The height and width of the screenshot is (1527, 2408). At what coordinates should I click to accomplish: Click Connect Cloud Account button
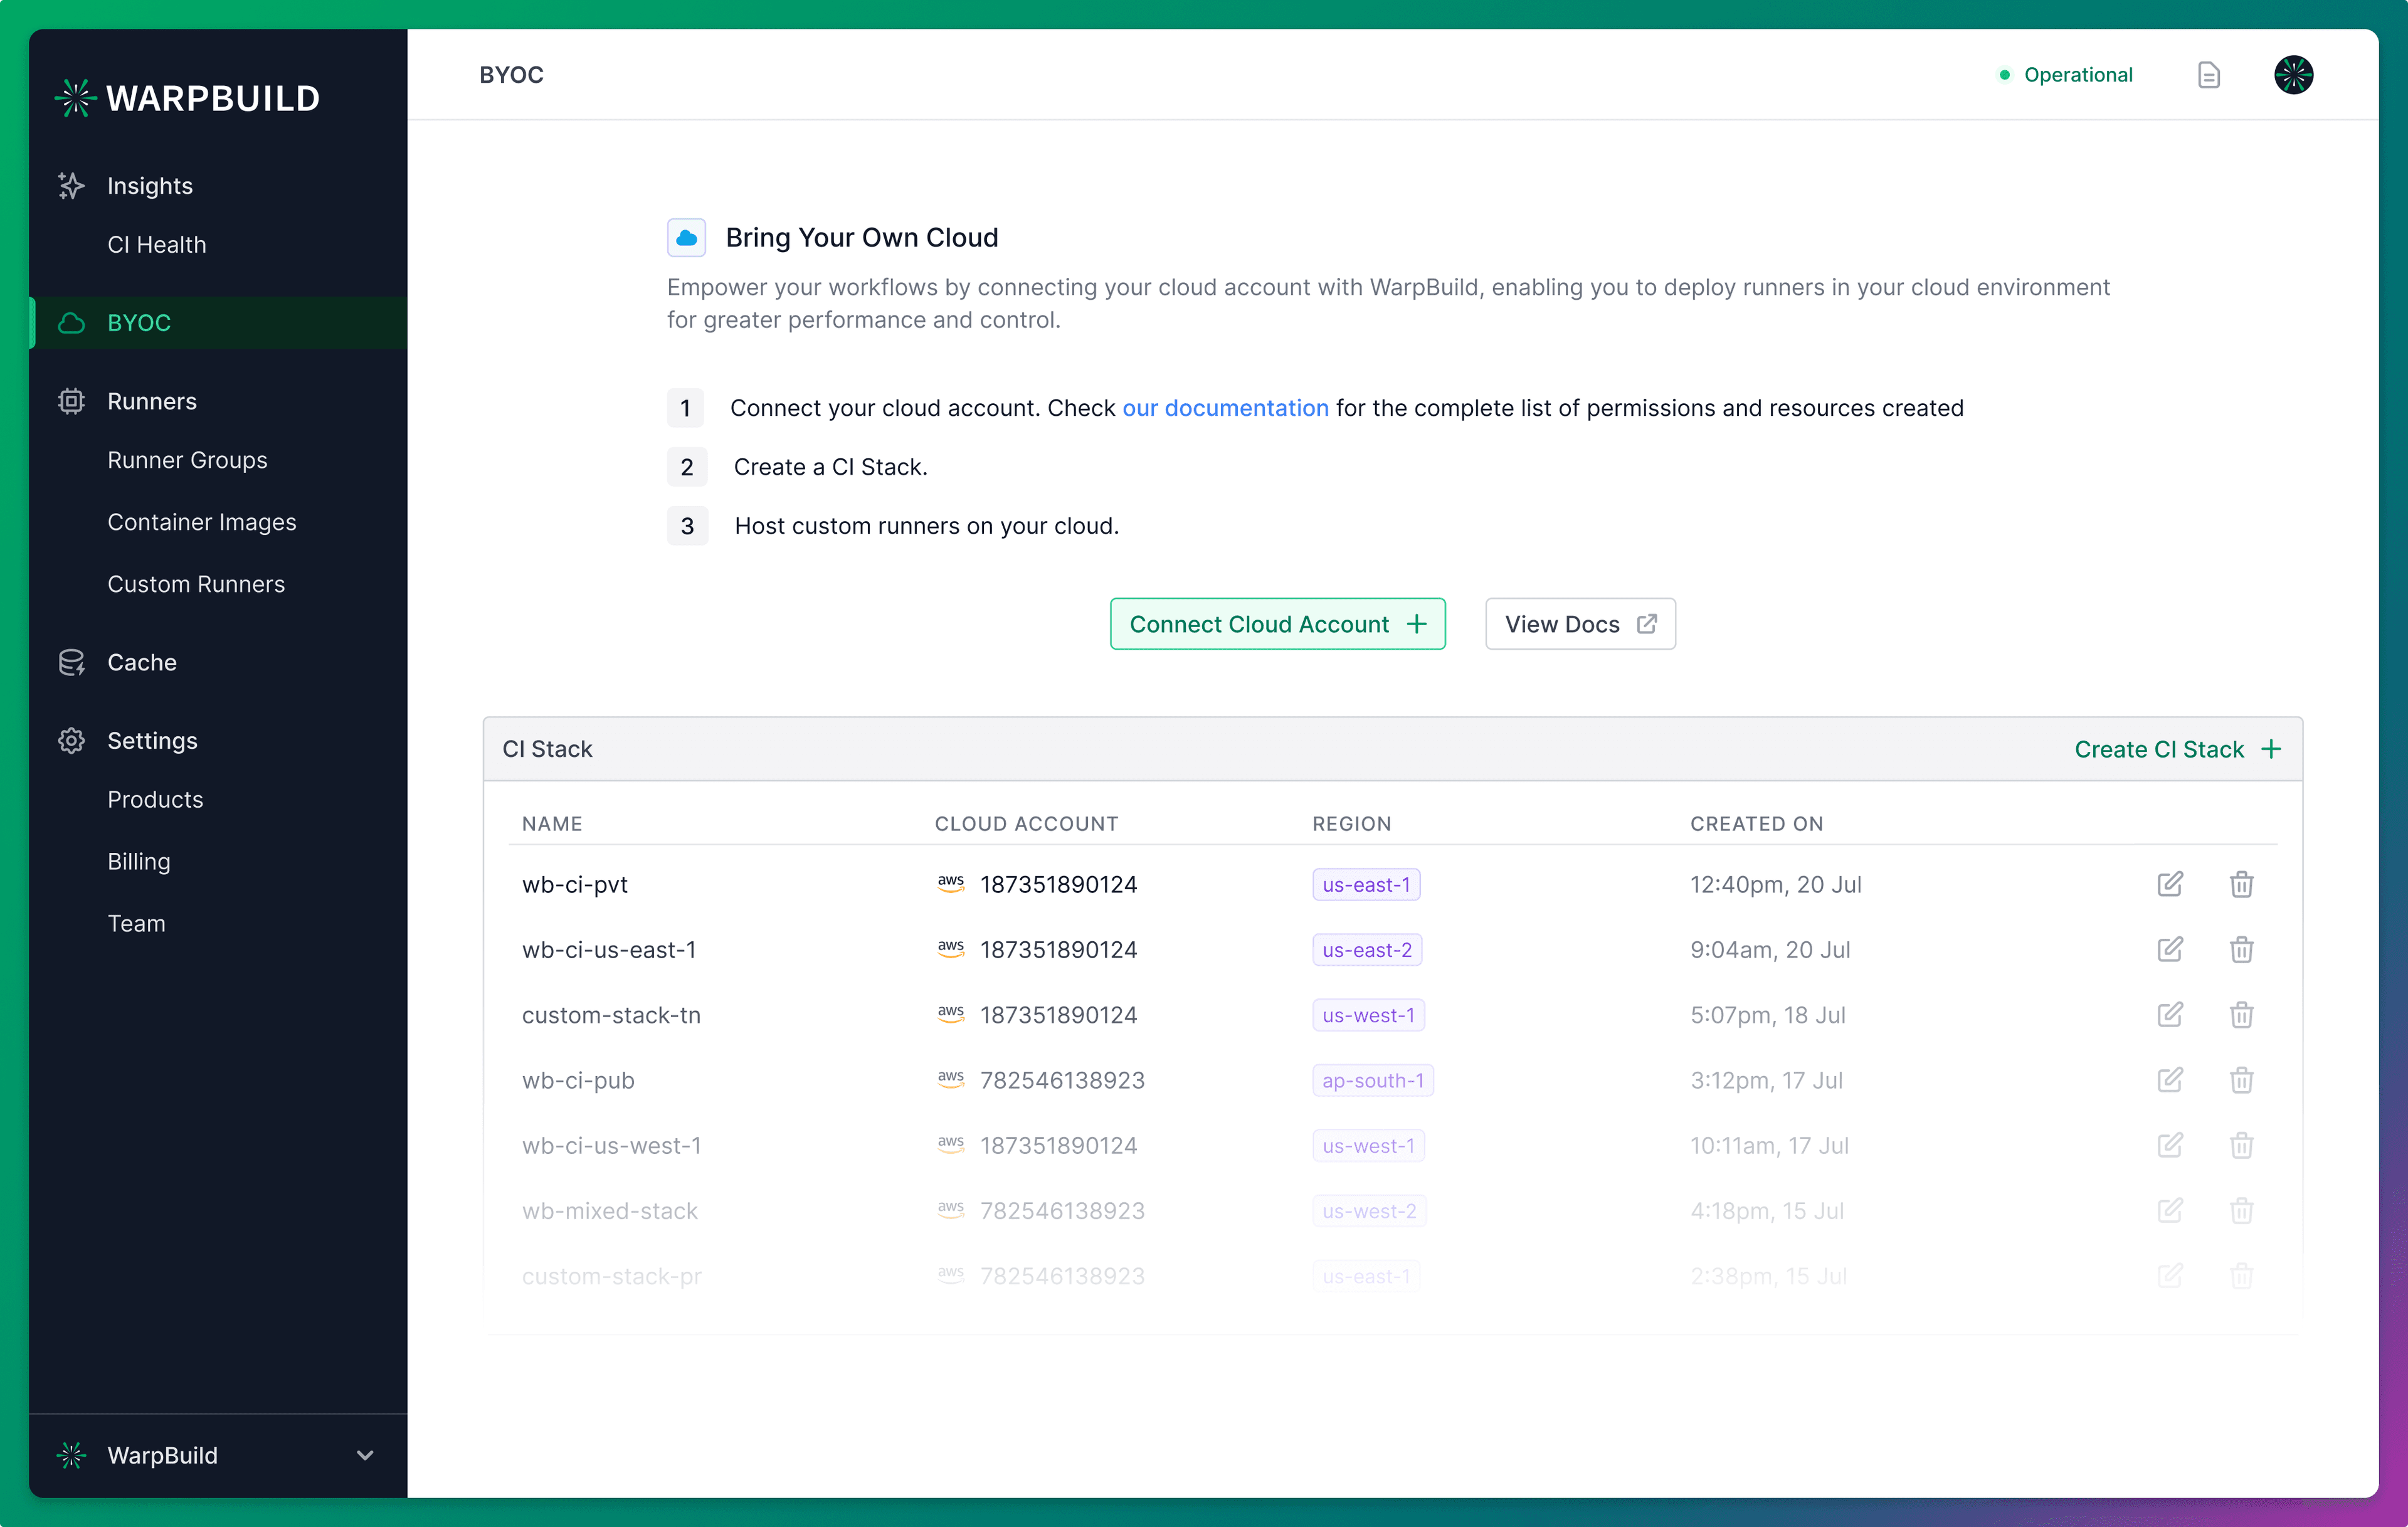click(1277, 624)
